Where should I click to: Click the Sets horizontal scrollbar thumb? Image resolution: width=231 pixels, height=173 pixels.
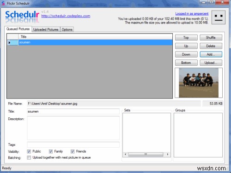tap(146, 154)
